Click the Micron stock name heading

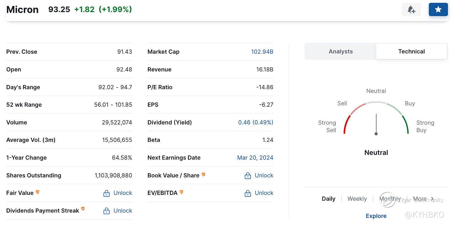[22, 10]
